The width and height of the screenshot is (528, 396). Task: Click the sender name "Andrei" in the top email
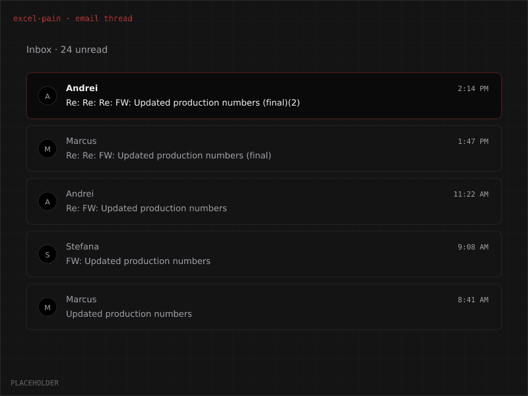coord(81,88)
